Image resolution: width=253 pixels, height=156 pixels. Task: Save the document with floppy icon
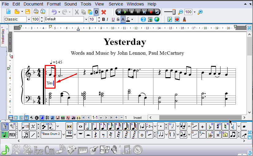(28, 12)
